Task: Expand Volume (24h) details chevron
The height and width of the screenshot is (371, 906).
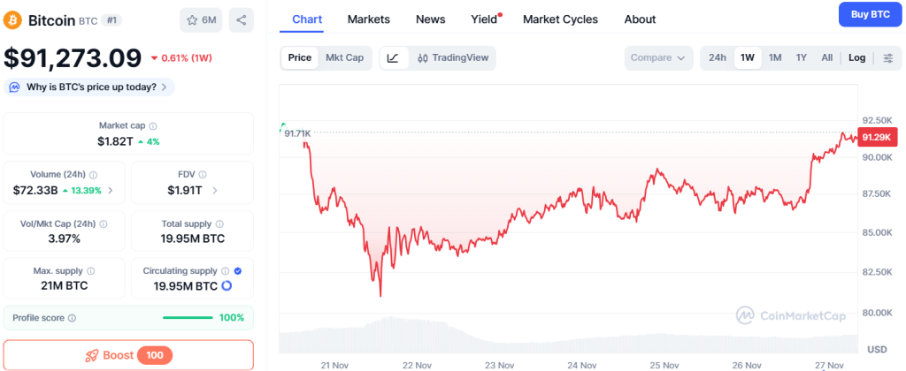Action: 110,190
